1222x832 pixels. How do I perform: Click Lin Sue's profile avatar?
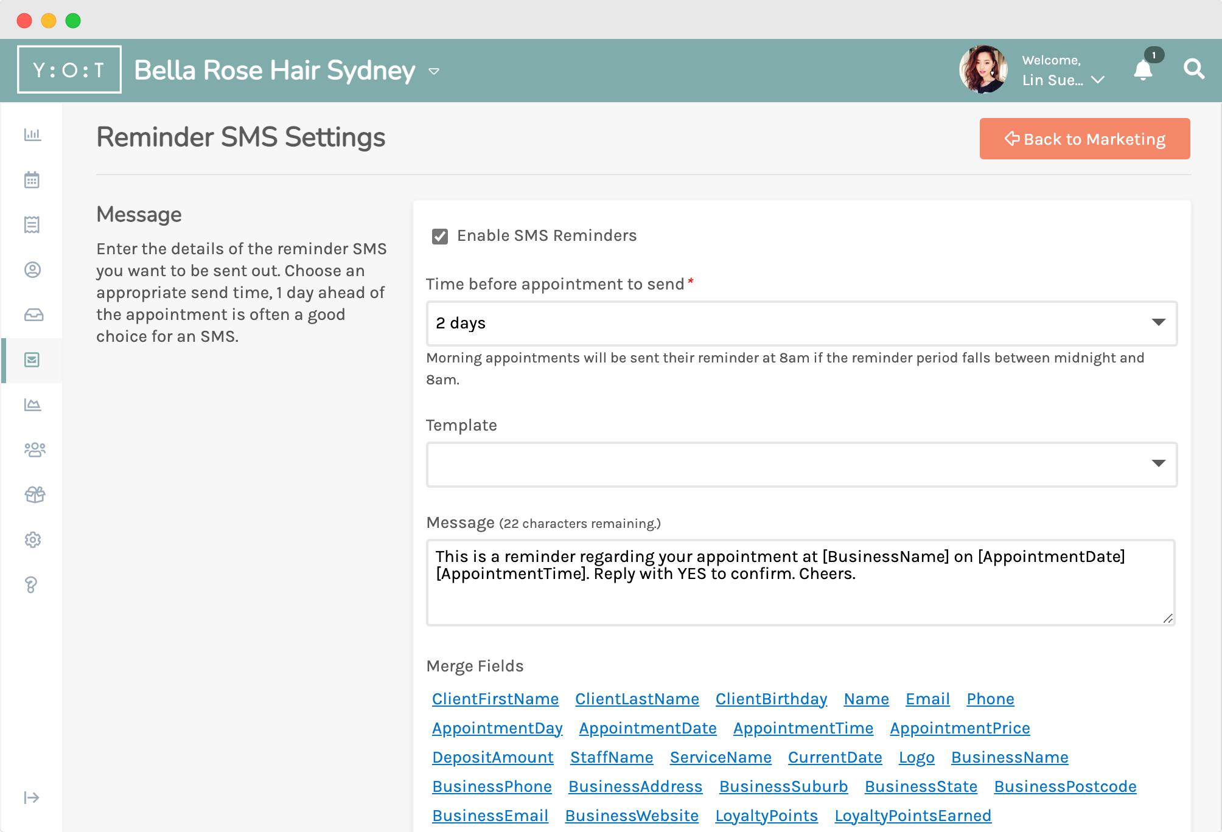(983, 69)
